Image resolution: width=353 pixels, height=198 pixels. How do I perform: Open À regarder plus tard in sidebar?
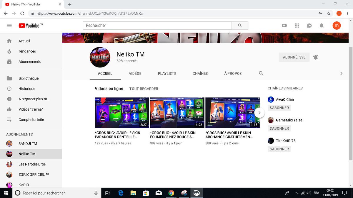(x=31, y=99)
